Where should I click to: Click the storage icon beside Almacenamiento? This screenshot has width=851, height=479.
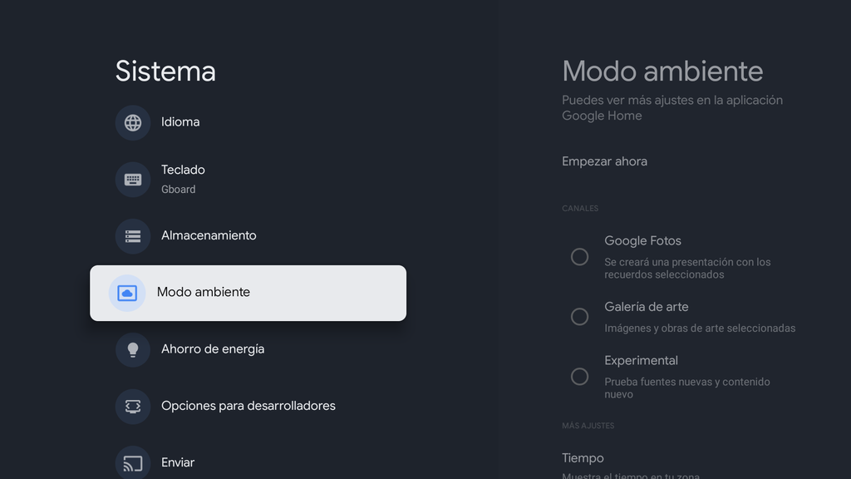[133, 236]
